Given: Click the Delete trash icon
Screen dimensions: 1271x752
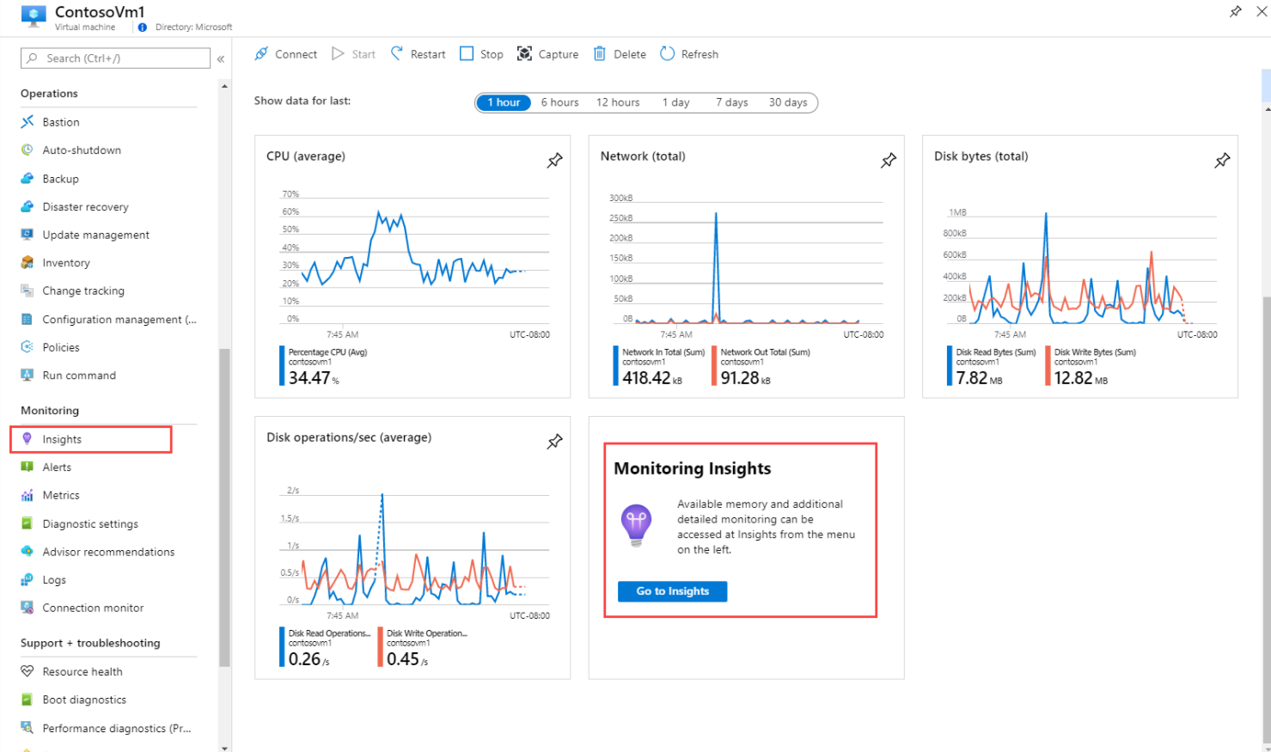Looking at the screenshot, I should point(600,54).
